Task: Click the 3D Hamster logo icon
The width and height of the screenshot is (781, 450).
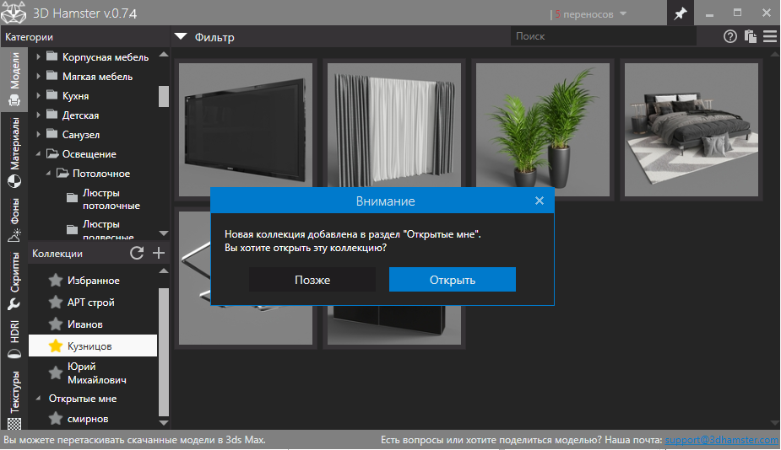Action: [x=14, y=13]
